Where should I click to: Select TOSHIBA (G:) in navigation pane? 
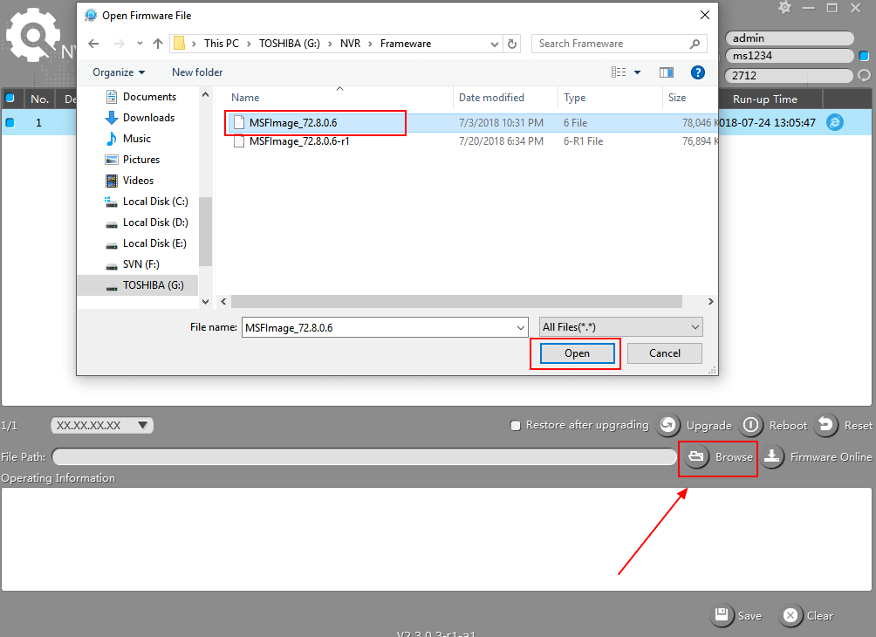[153, 285]
